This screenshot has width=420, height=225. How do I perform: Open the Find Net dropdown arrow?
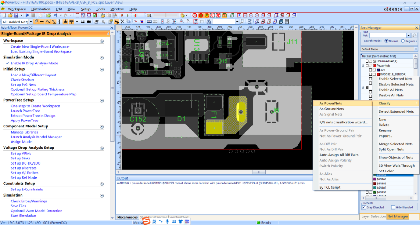[x=408, y=35]
